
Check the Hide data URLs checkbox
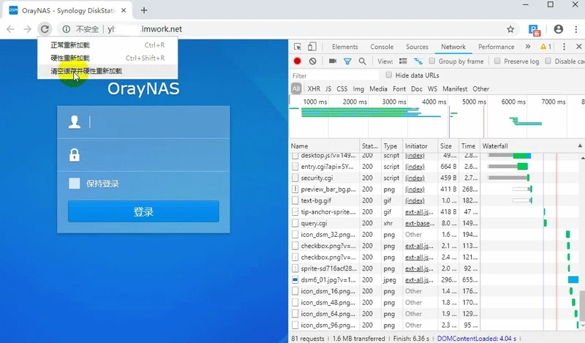(389, 75)
